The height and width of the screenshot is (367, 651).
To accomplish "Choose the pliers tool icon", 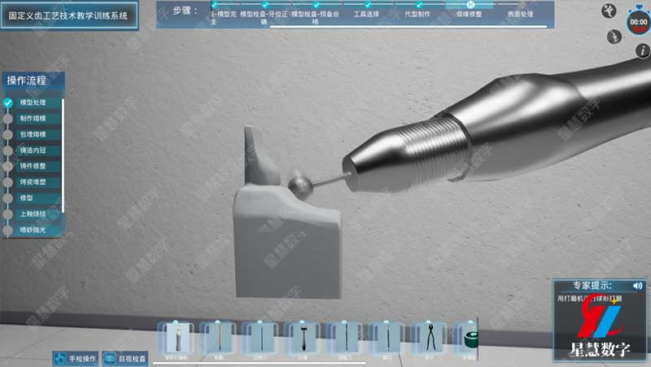I will tap(430, 339).
